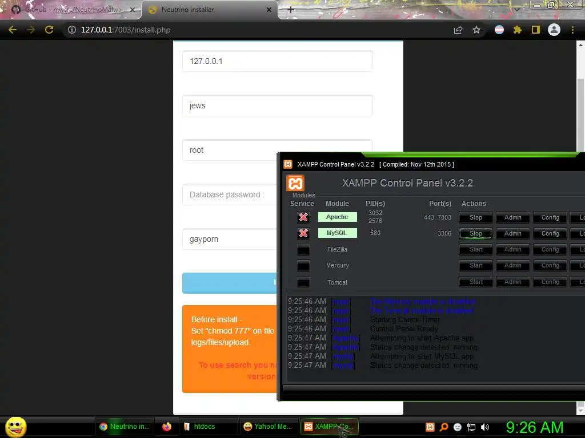
Task: View site information icon beside the URL
Action: [x=71, y=30]
